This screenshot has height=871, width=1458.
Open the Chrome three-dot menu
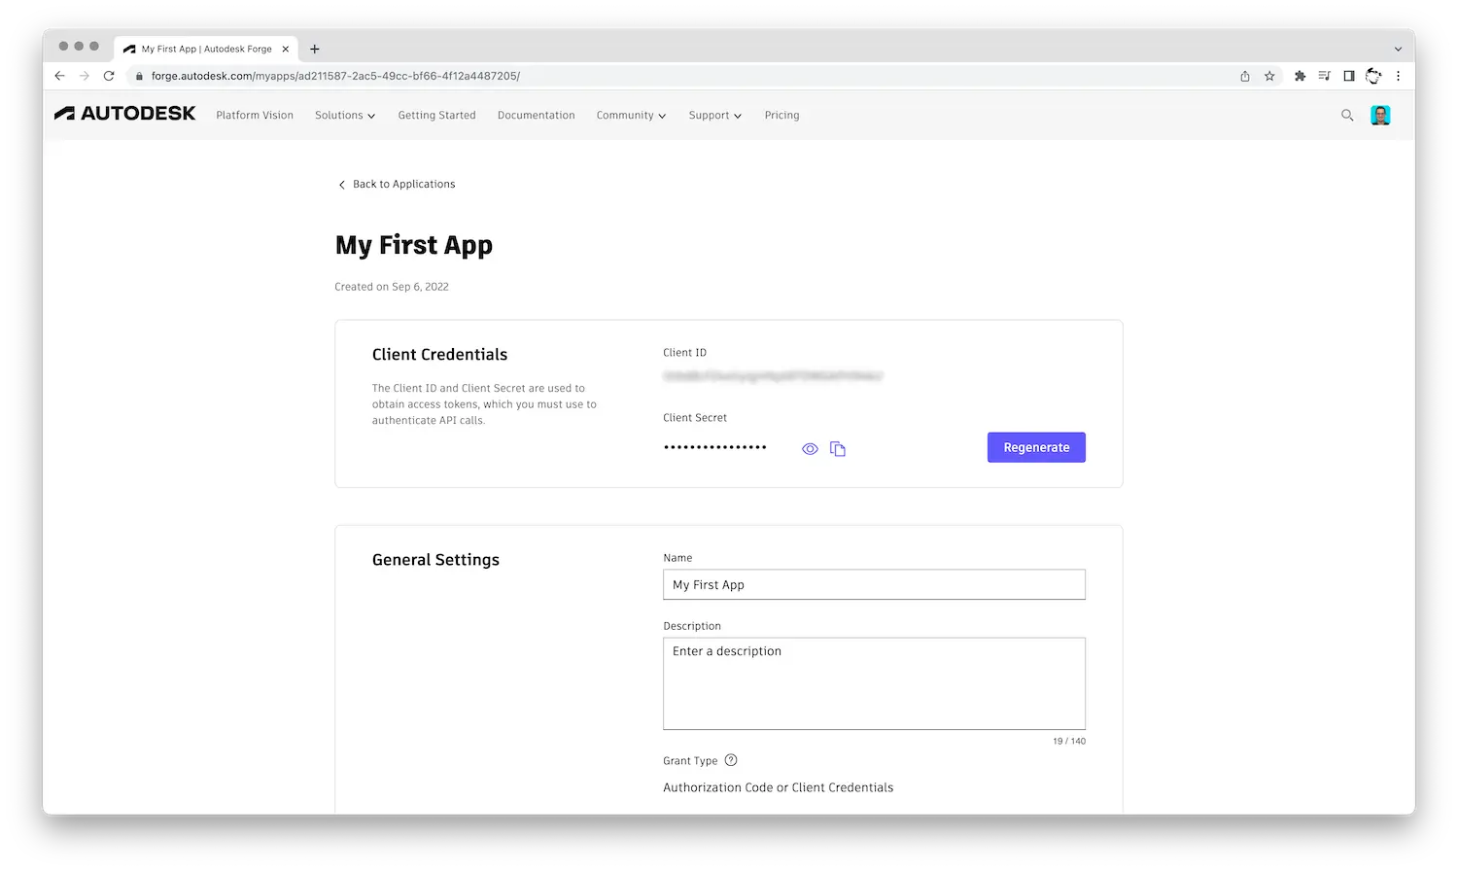tap(1399, 76)
